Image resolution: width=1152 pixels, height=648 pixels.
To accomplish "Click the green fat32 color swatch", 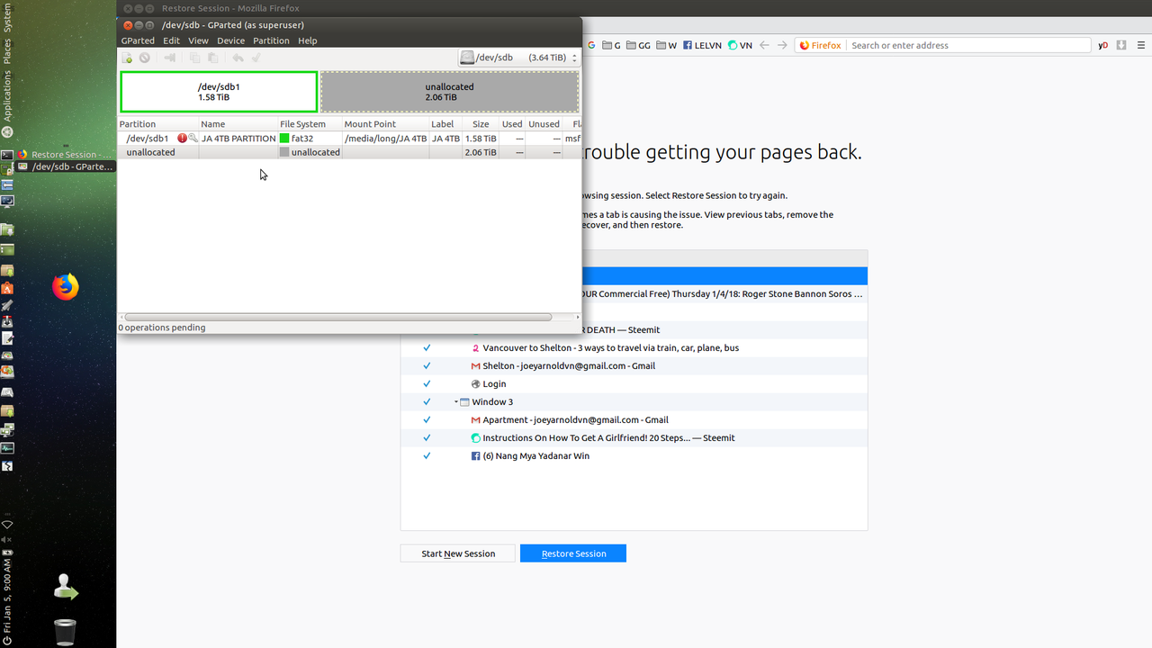I will tap(284, 139).
